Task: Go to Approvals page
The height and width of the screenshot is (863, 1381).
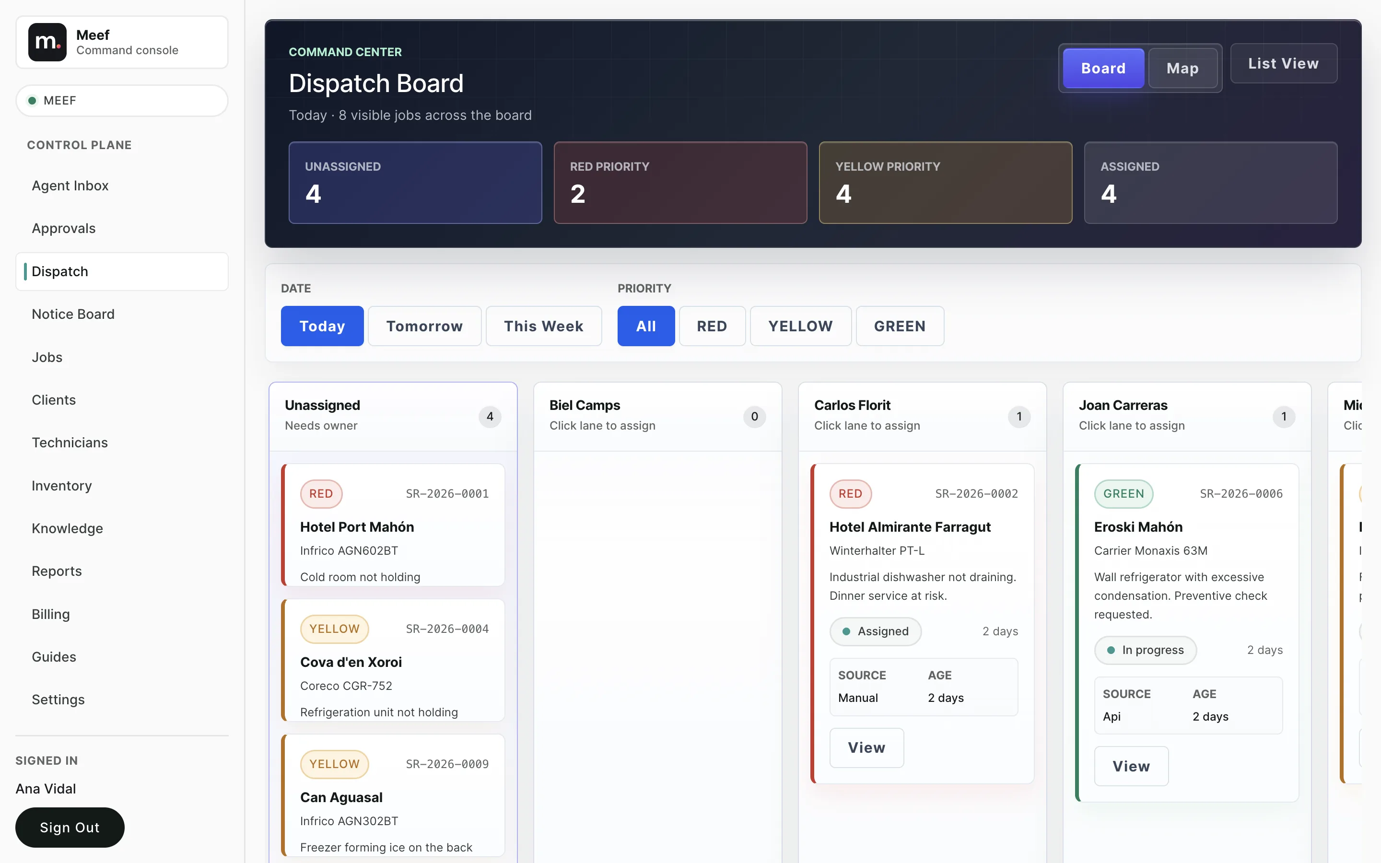Action: click(x=121, y=228)
